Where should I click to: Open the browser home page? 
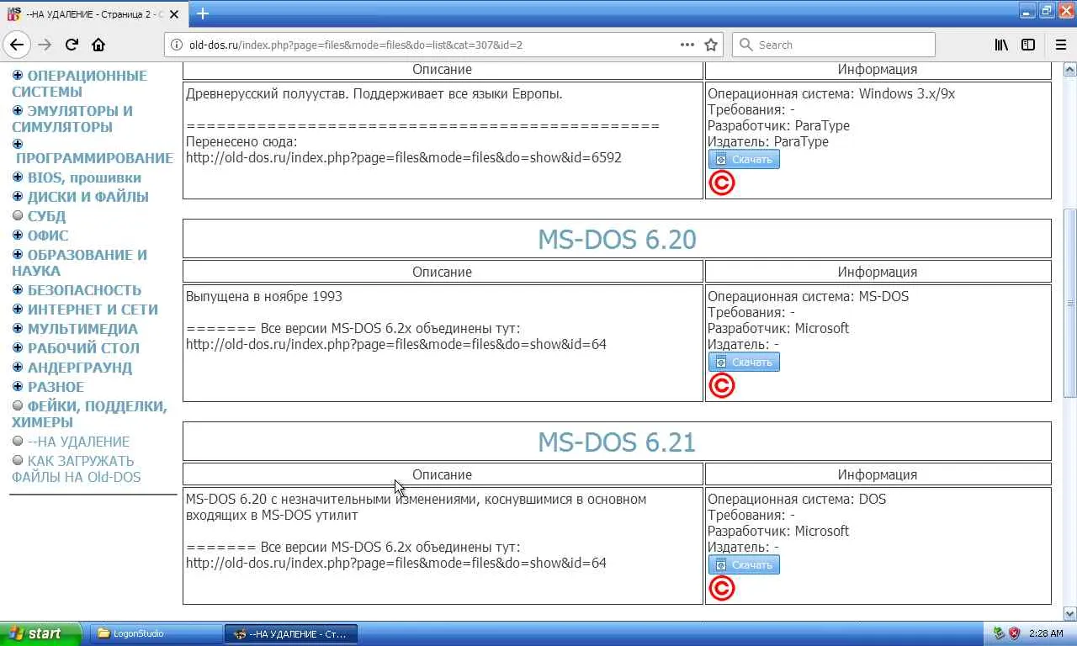(x=98, y=45)
